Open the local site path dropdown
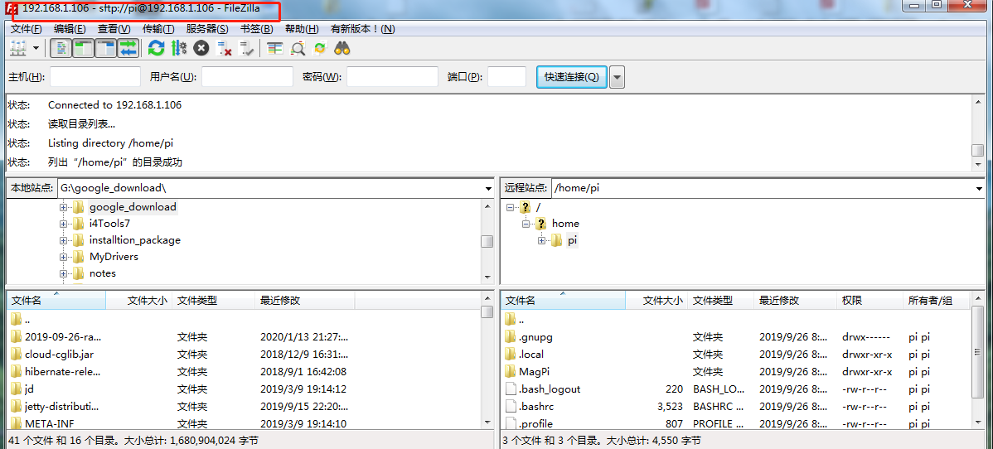993x449 pixels. coord(488,188)
